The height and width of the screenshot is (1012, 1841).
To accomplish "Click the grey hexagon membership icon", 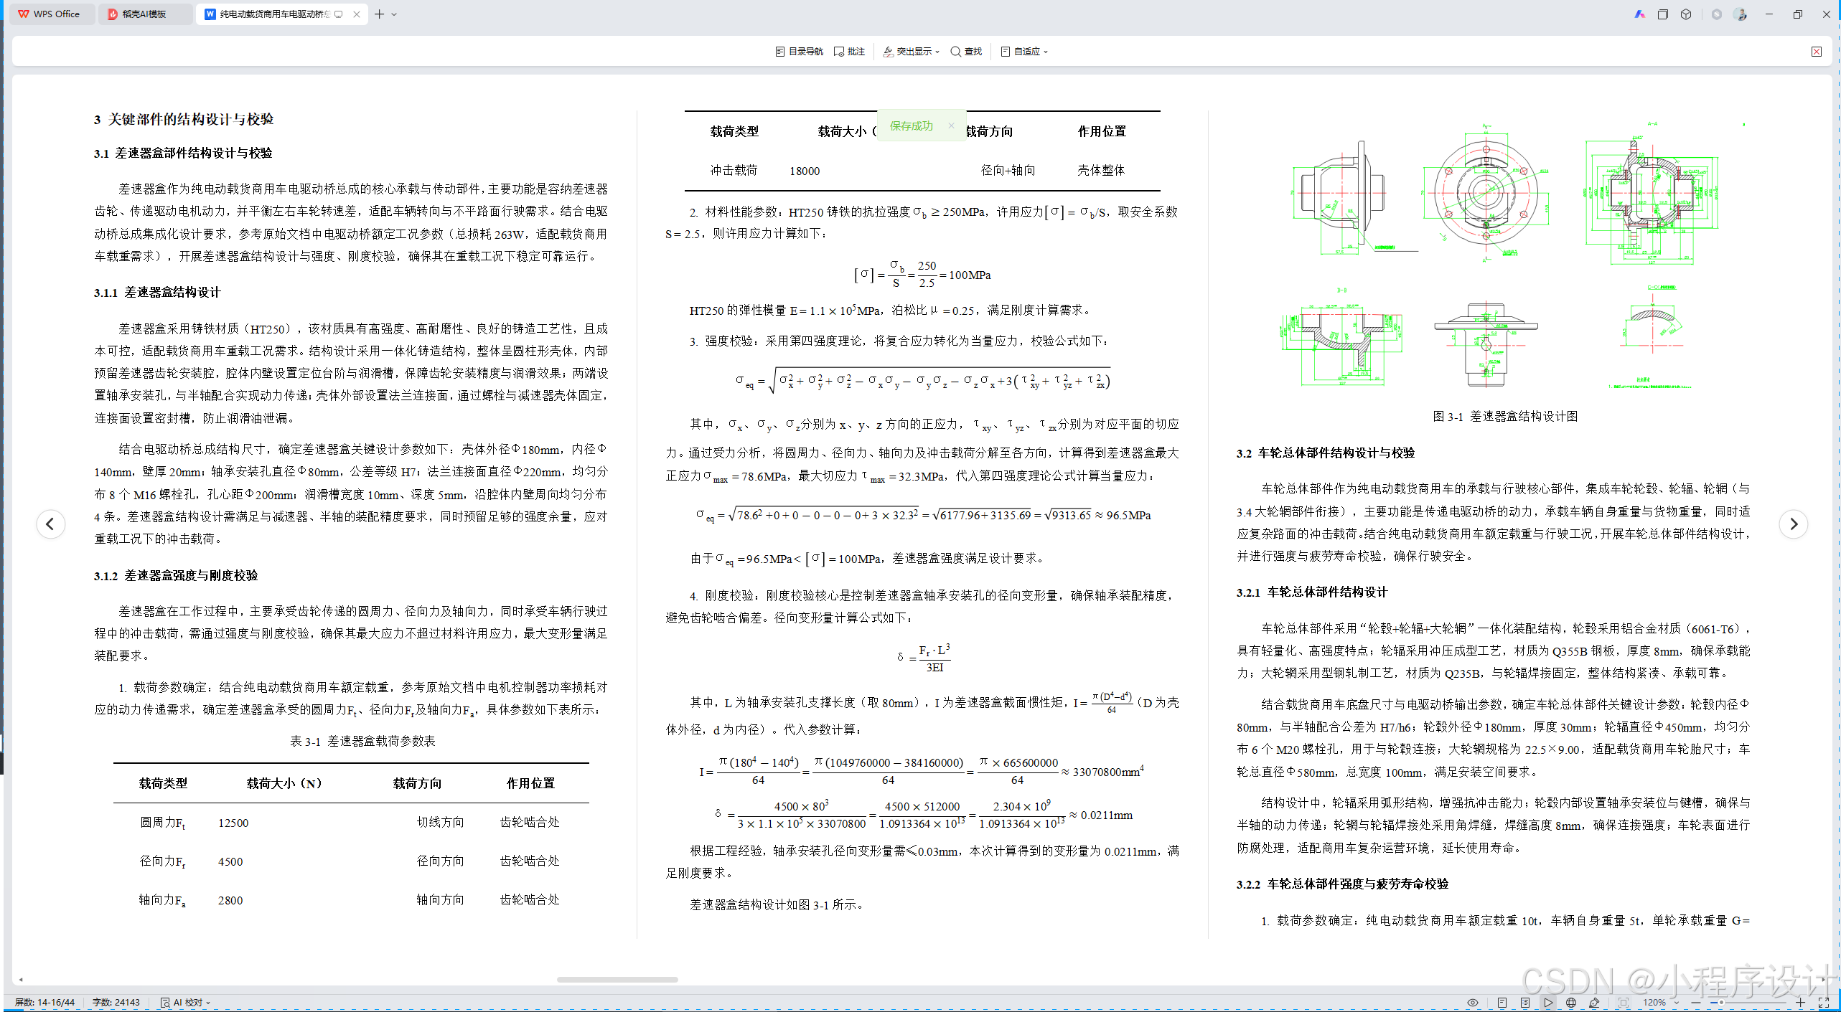I will (1717, 14).
